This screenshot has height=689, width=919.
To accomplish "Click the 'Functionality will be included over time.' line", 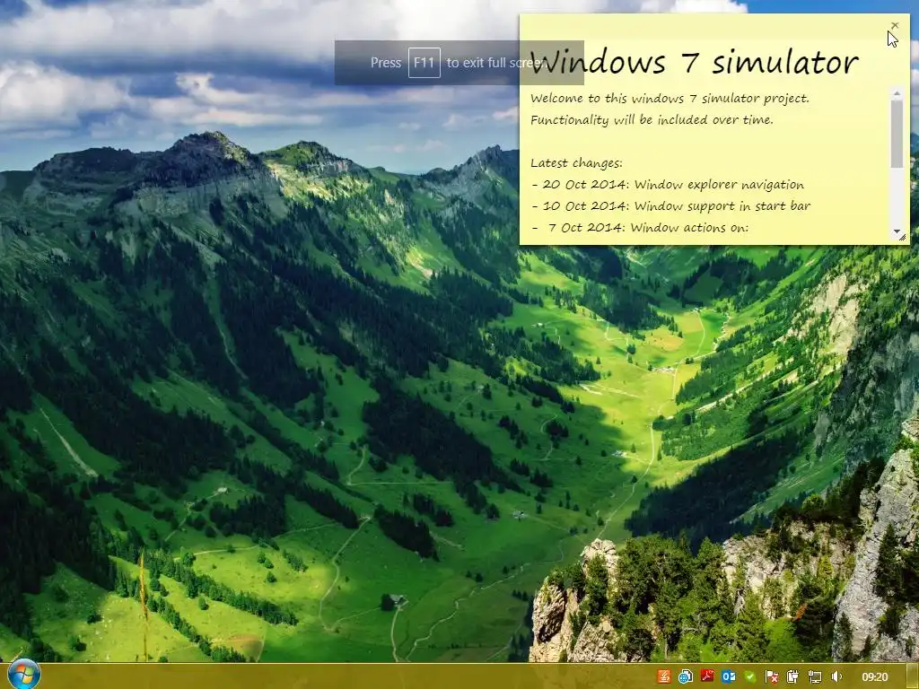I will click(x=652, y=120).
